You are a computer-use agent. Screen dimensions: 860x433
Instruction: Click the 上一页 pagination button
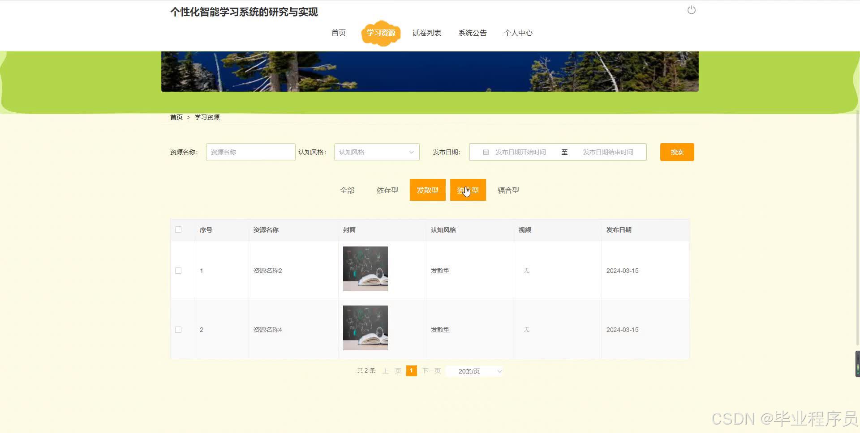click(392, 371)
